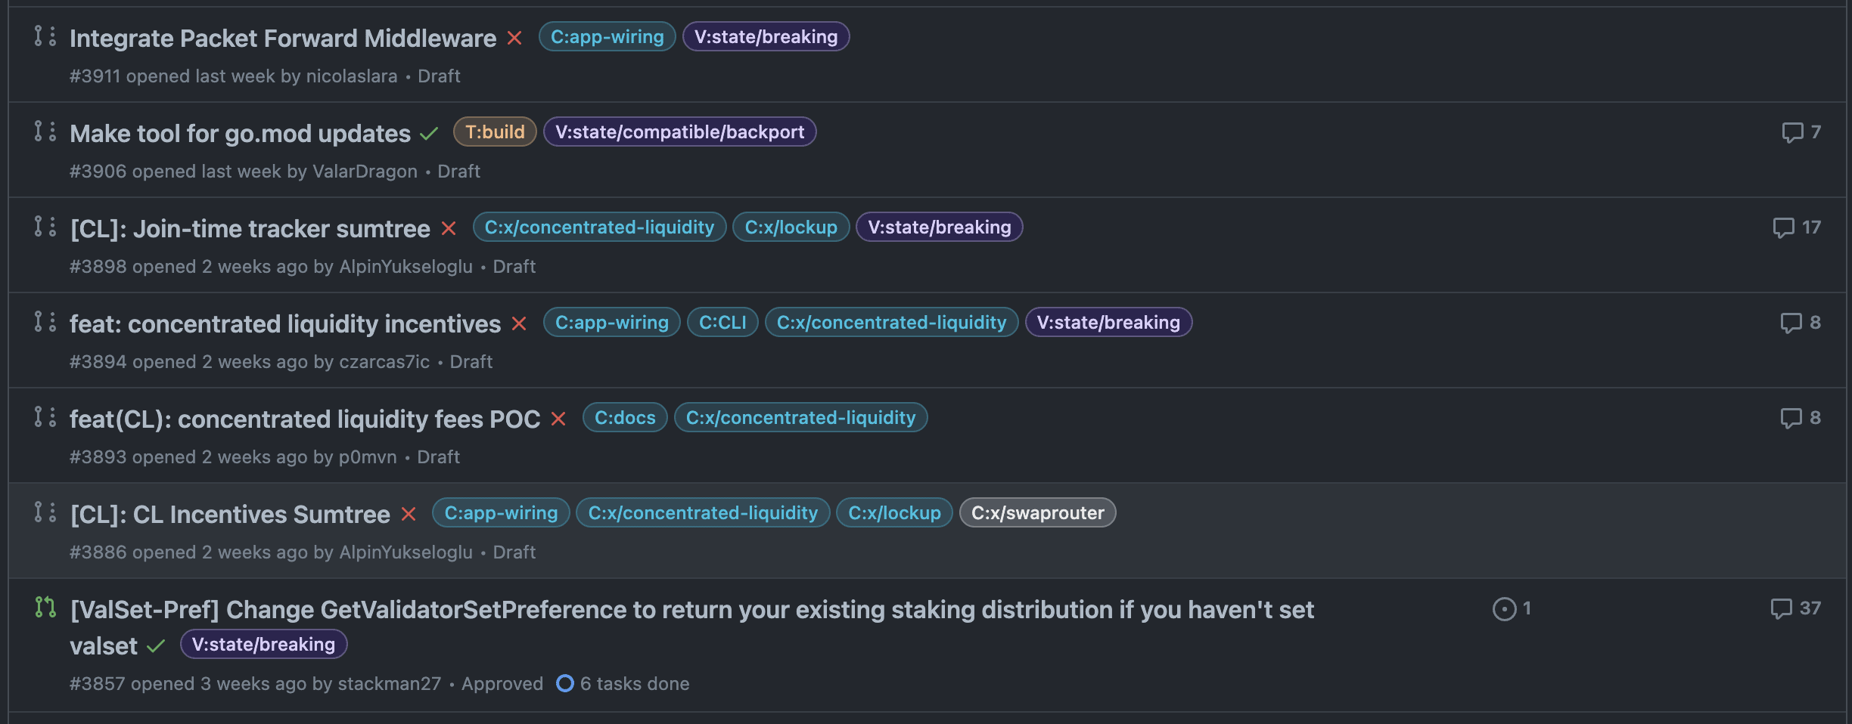Filter by the T:build label

click(495, 132)
